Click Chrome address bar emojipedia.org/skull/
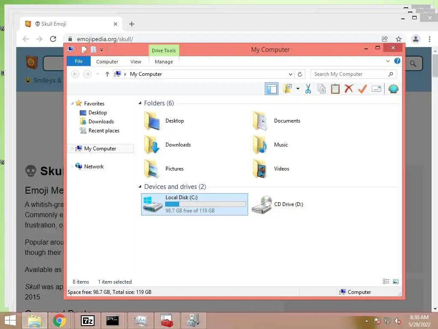438x329 pixels. pos(105,39)
